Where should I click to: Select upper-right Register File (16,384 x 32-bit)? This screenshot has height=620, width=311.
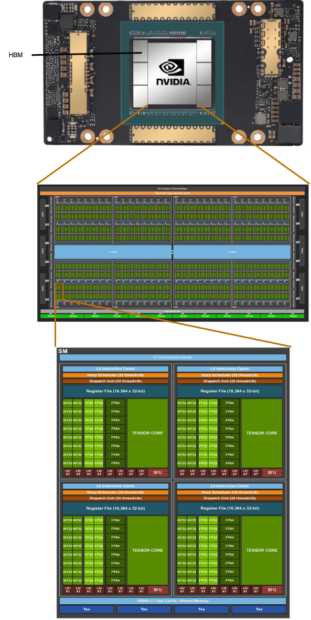point(230,391)
